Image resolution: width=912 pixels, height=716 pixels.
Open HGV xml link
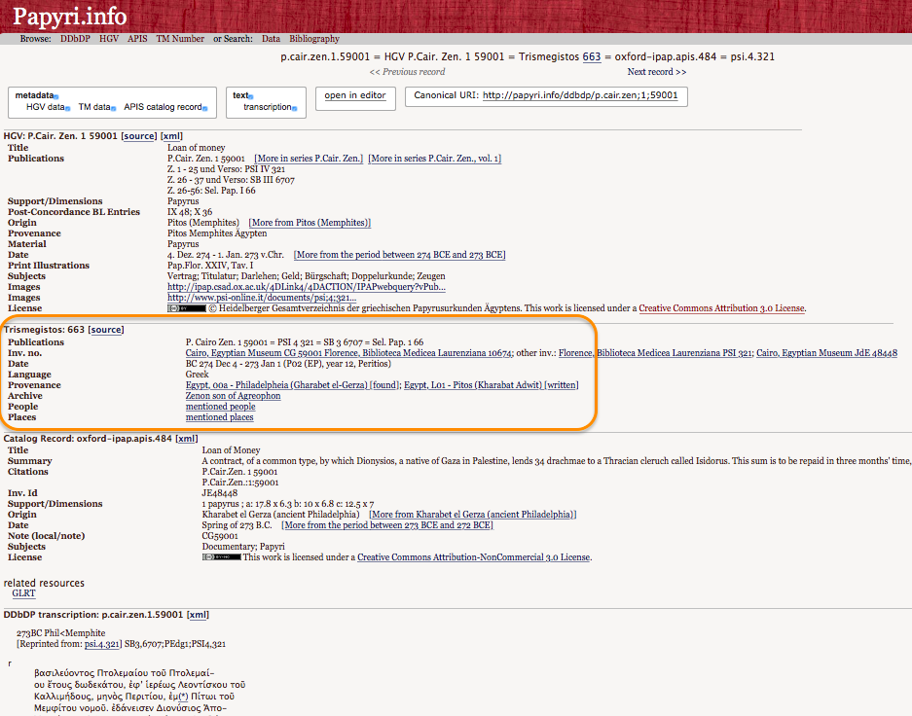tap(171, 136)
